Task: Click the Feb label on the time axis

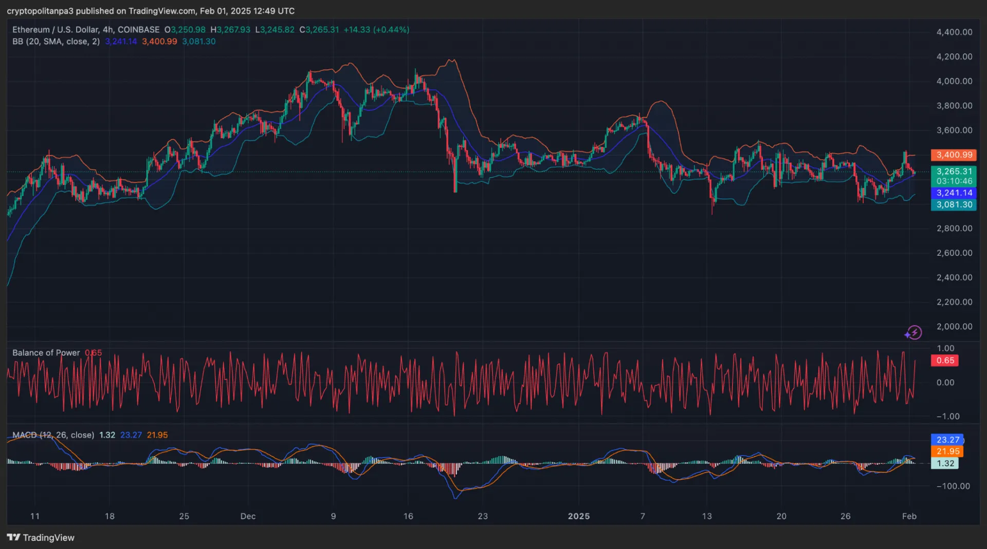Action: tap(909, 516)
